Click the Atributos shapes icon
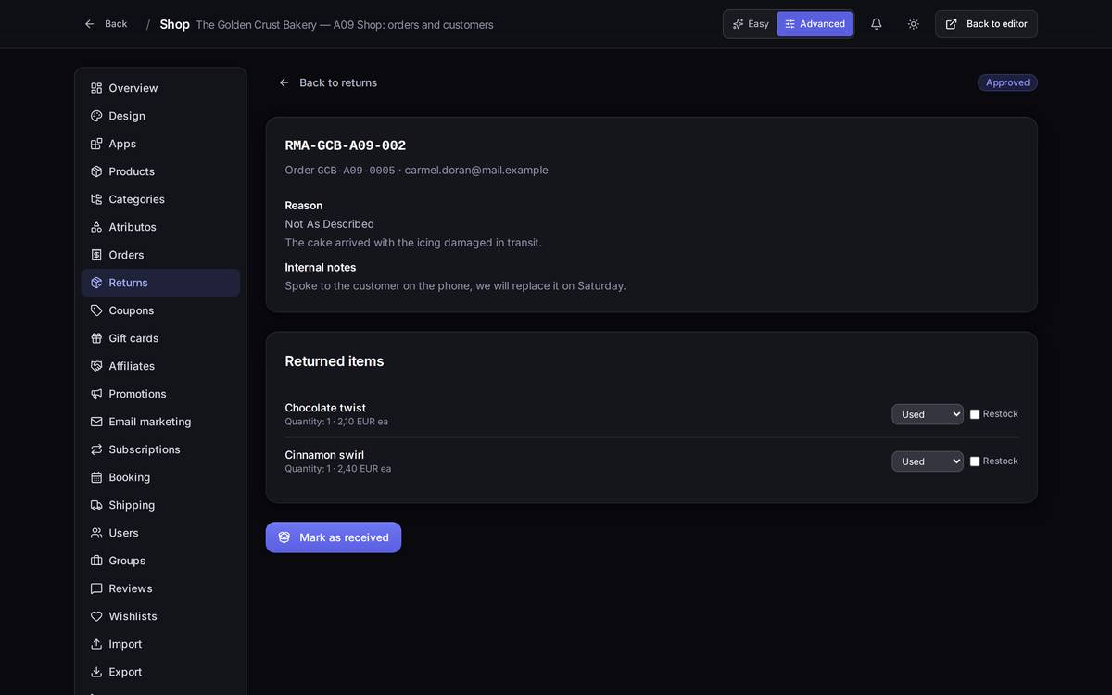The height and width of the screenshot is (695, 1112). [x=96, y=227]
